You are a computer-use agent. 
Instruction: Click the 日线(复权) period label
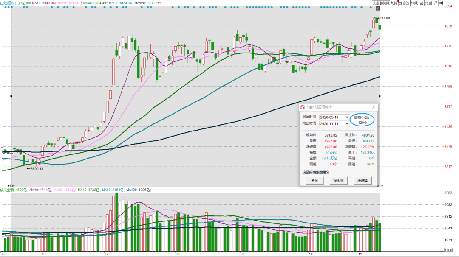pos(8,3)
